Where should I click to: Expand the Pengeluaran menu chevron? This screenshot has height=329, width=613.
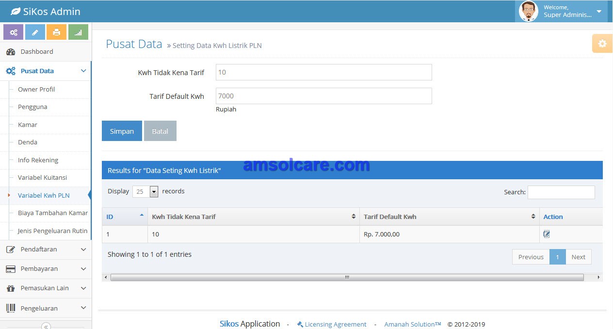pyautogui.click(x=83, y=308)
